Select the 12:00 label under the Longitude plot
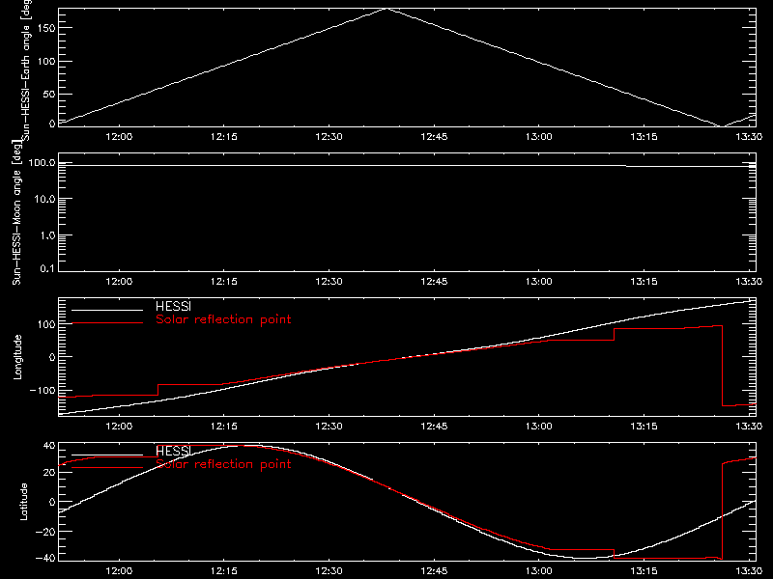 pos(119,426)
